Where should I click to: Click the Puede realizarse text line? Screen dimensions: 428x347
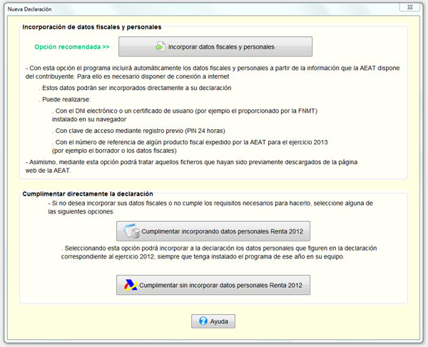tap(65, 99)
